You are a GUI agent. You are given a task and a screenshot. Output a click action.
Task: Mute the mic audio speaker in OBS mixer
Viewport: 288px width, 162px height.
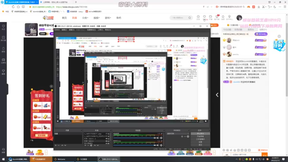[x=158, y=145]
